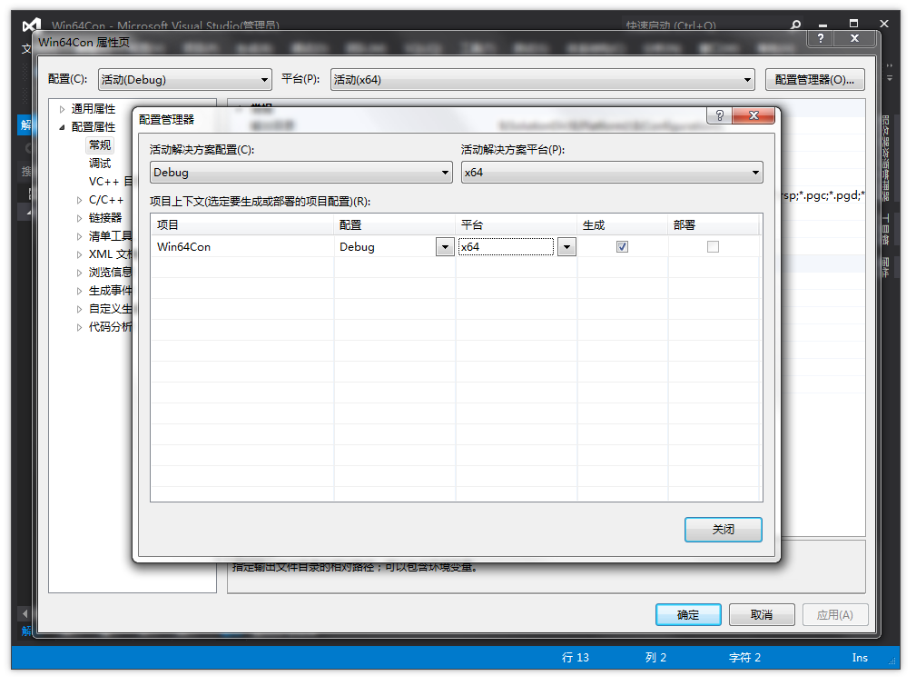Screen dimensions: 916x686
Task: Click the help button in Win64Con property page title
Action: point(821,38)
